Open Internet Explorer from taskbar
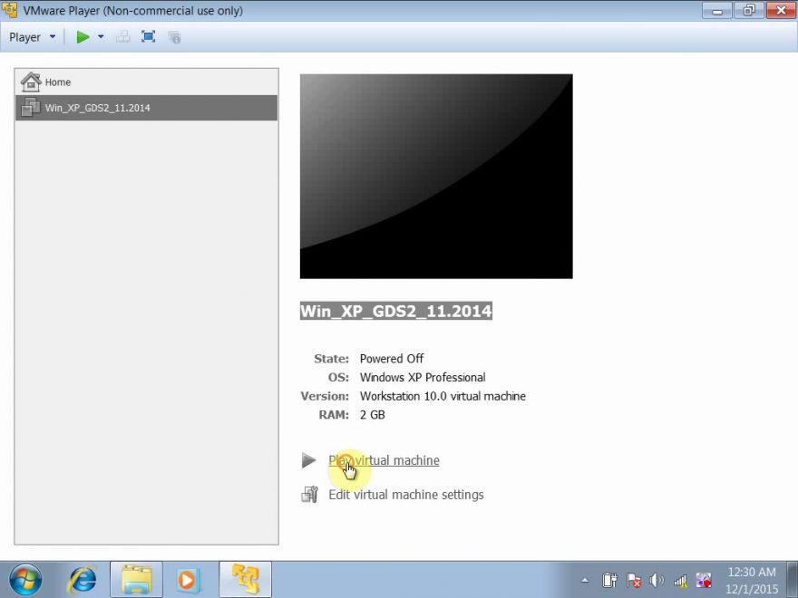Image resolution: width=798 pixels, height=598 pixels. 82,579
